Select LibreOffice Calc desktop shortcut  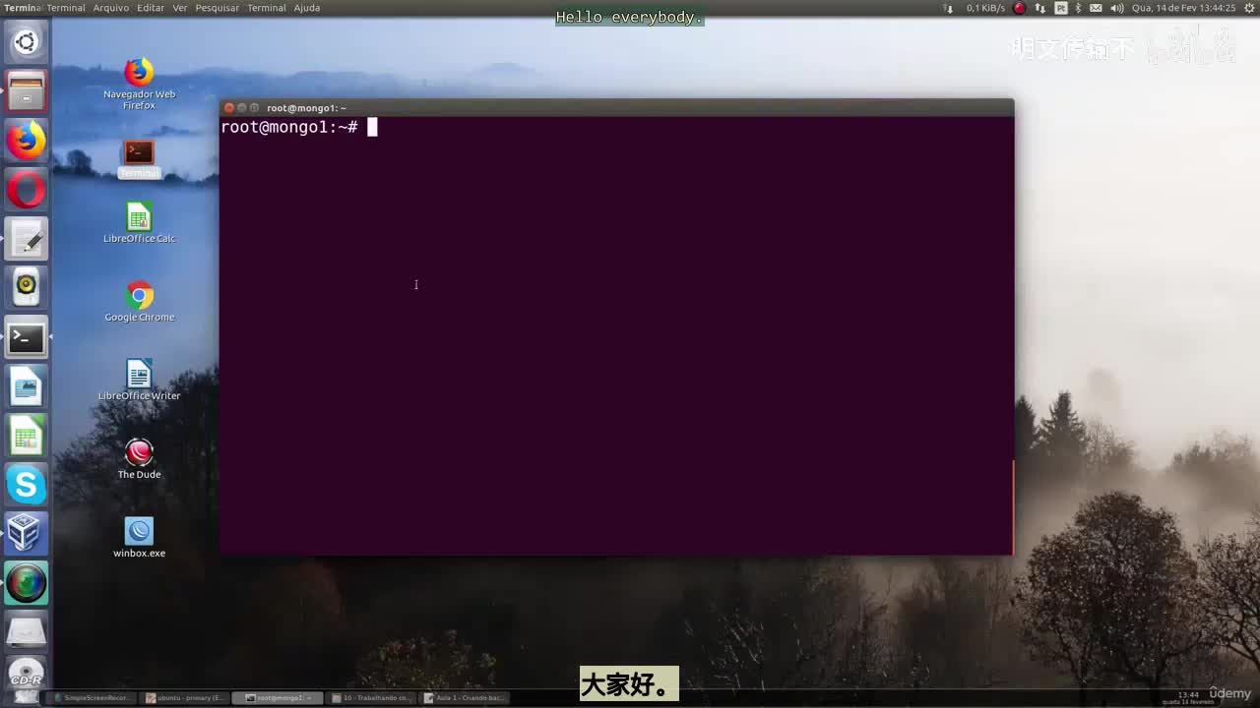(x=139, y=223)
